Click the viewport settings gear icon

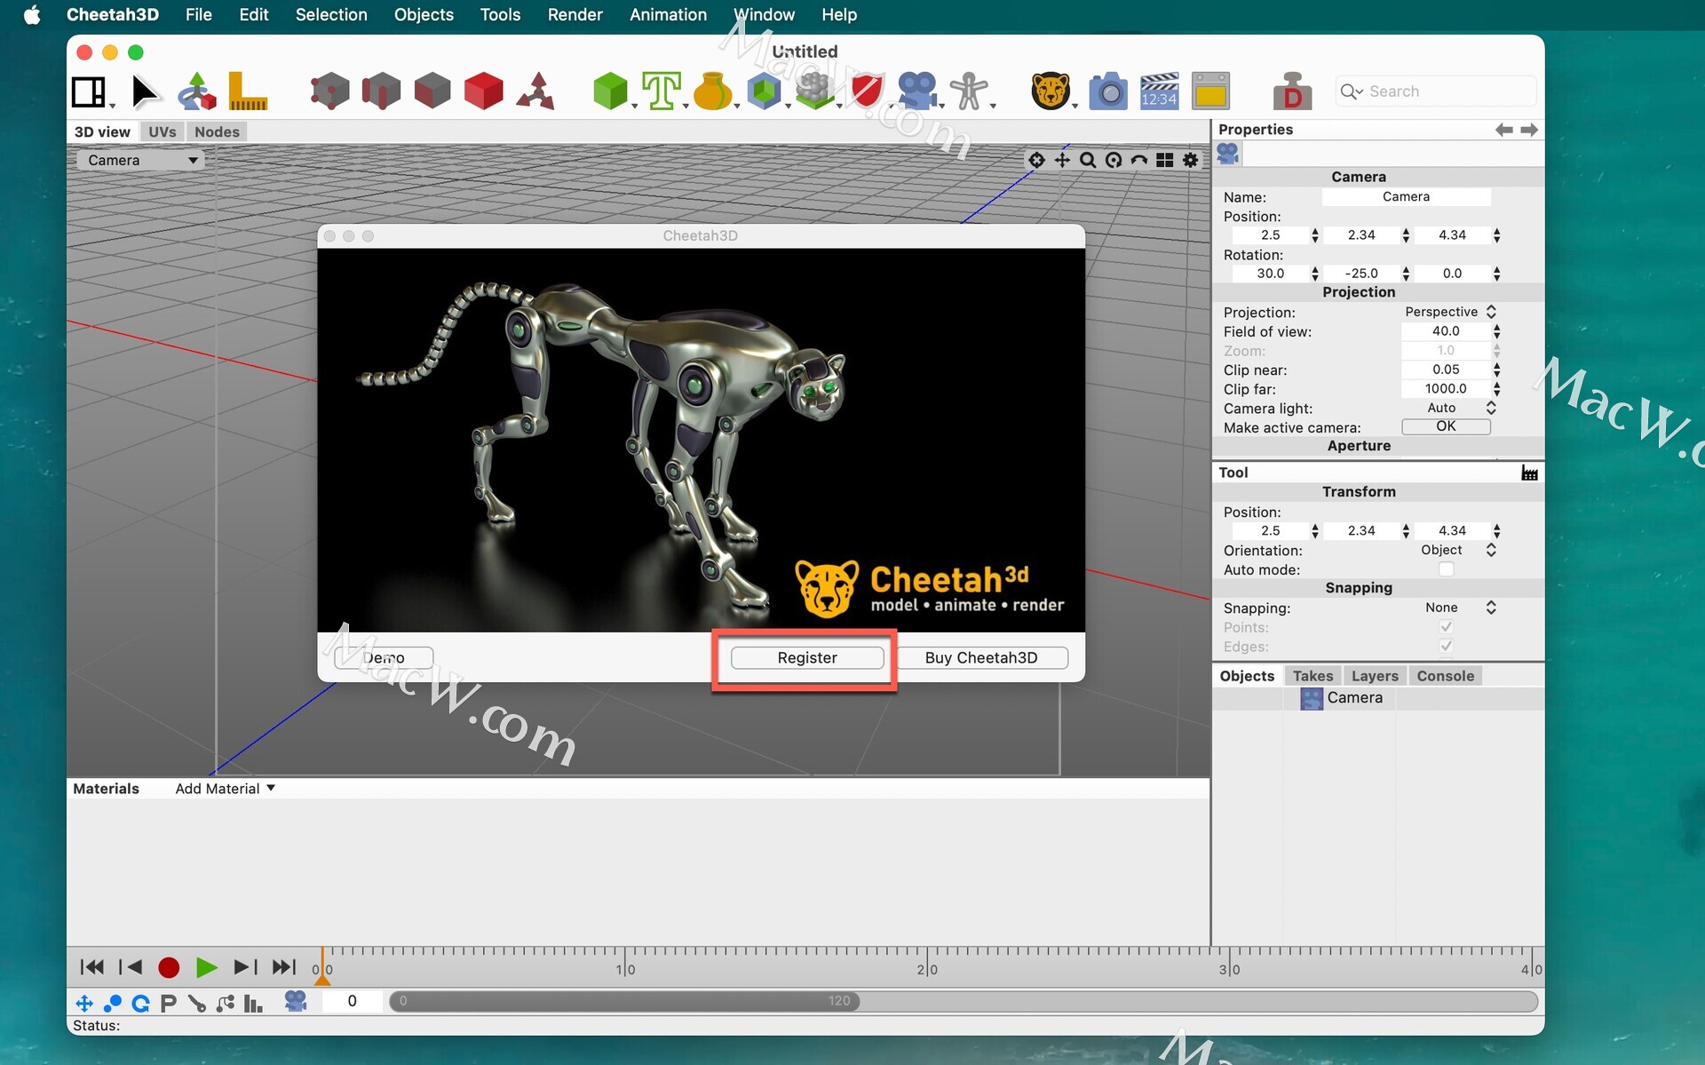(1190, 160)
